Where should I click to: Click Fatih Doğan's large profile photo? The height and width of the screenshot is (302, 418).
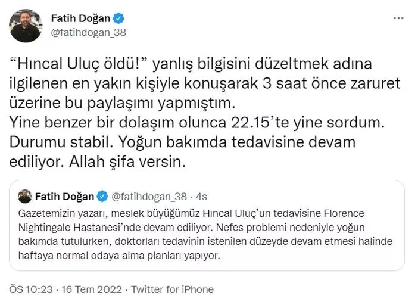[x=26, y=26]
